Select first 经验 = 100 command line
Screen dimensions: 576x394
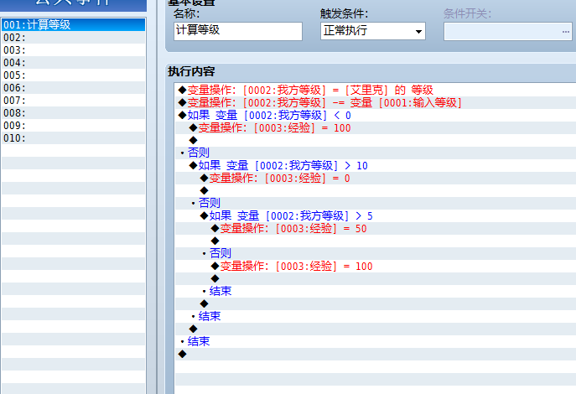pos(376,127)
